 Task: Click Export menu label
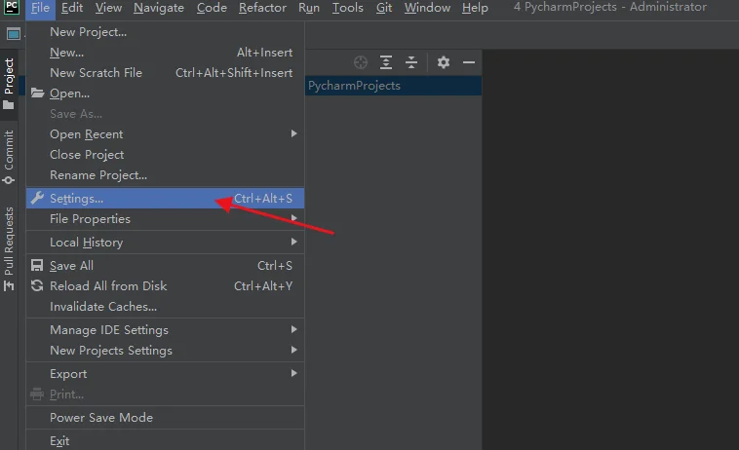point(68,374)
